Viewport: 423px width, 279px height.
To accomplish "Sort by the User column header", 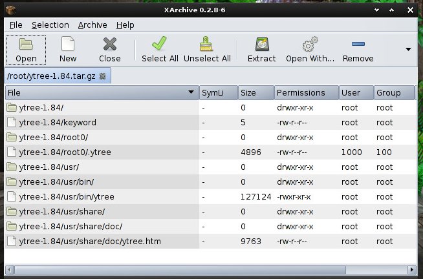I will click(356, 92).
